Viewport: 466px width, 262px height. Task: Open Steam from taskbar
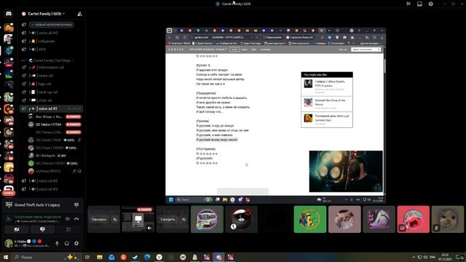(135, 257)
